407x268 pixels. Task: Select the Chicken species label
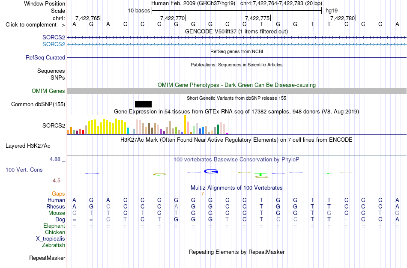pos(55,232)
